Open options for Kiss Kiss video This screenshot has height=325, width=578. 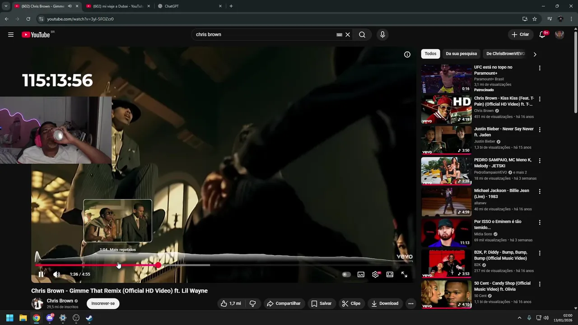coord(539,99)
